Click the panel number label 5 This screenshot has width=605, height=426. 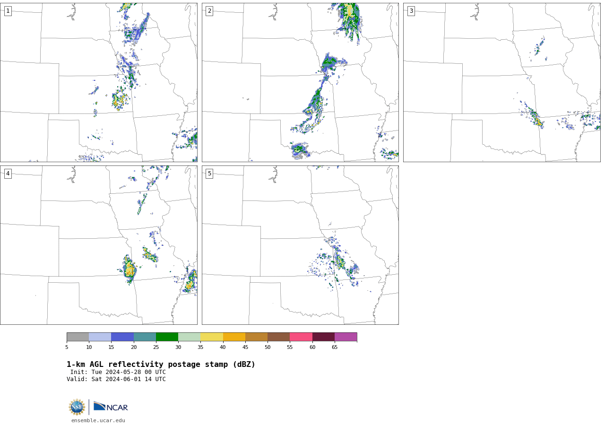[x=209, y=174]
